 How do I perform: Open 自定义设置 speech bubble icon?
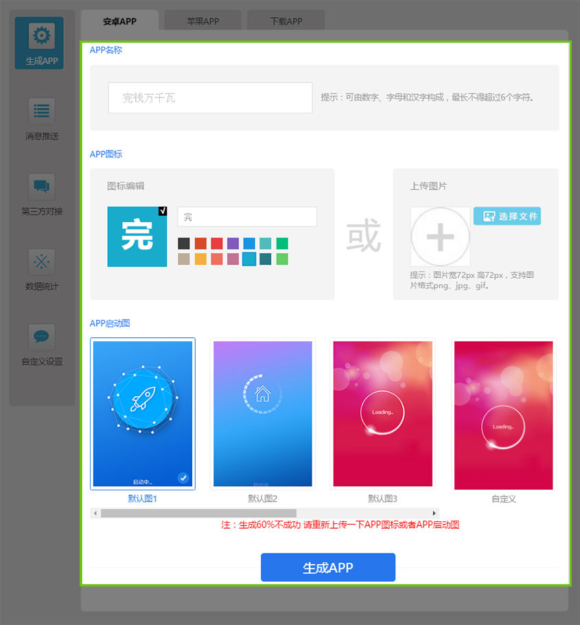tap(41, 337)
